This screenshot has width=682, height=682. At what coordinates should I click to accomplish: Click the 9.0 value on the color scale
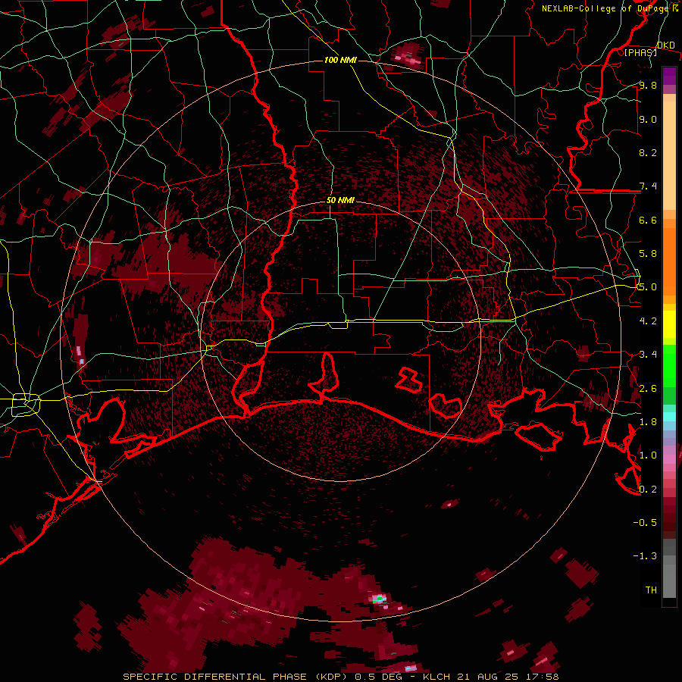pos(648,120)
